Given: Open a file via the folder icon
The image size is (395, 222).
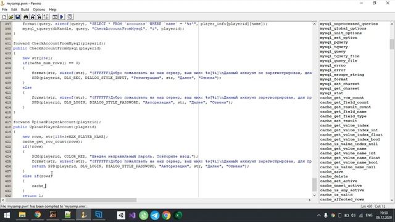Looking at the screenshot, I should tap(11, 17).
